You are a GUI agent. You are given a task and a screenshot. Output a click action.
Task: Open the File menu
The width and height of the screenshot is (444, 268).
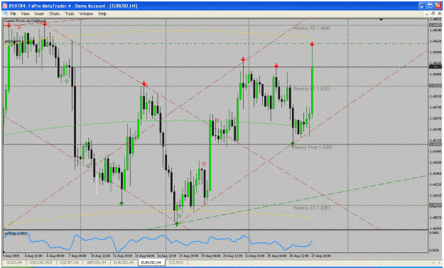point(13,13)
